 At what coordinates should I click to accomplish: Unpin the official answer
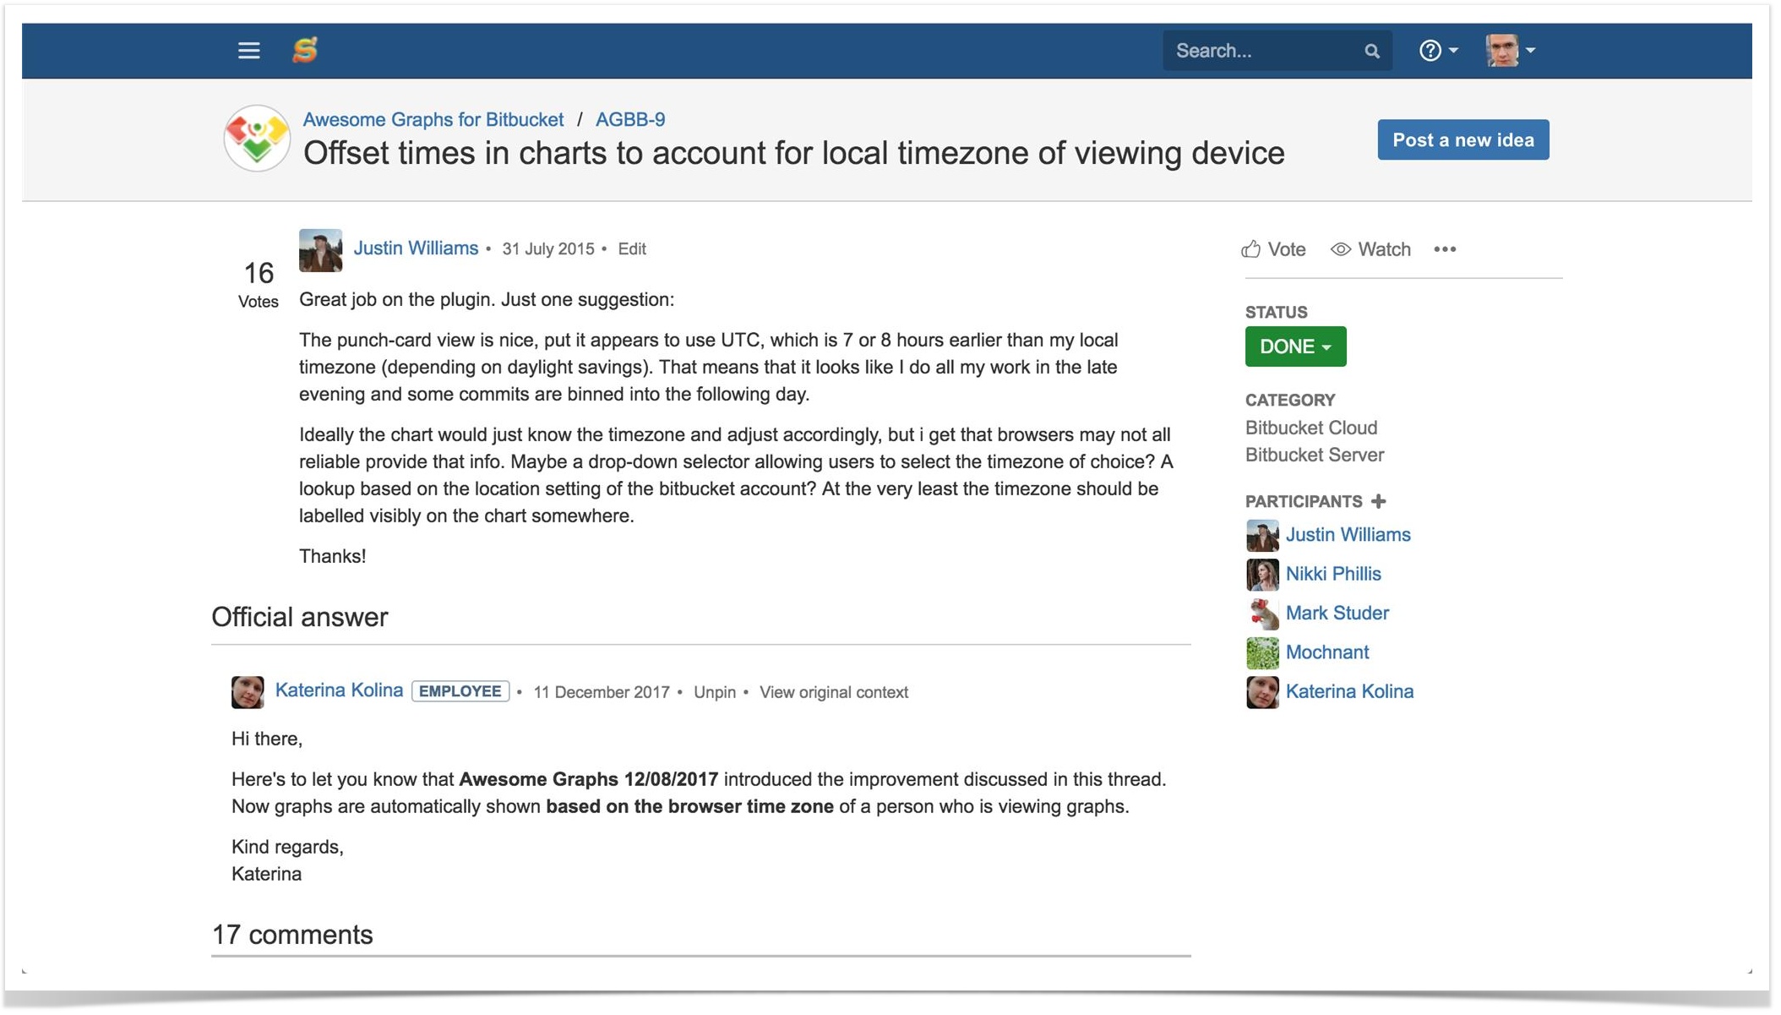pyautogui.click(x=714, y=692)
